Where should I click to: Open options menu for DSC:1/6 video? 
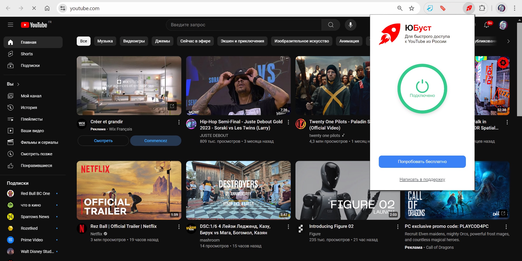point(288,227)
